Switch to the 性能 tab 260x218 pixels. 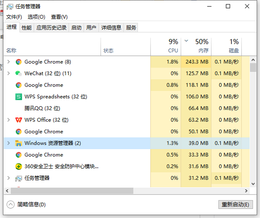click(x=26, y=28)
